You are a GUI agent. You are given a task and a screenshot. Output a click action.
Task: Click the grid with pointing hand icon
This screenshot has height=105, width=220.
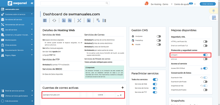[x=98, y=20]
